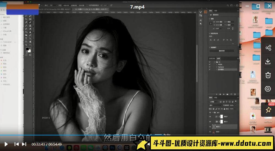Hide the 图层 1 layer
This screenshot has width=275, height=151.
pos(210,132)
